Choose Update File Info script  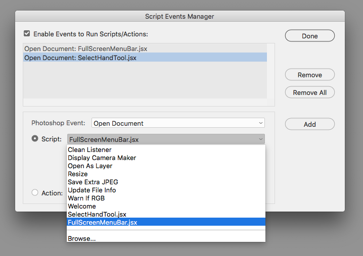92,190
